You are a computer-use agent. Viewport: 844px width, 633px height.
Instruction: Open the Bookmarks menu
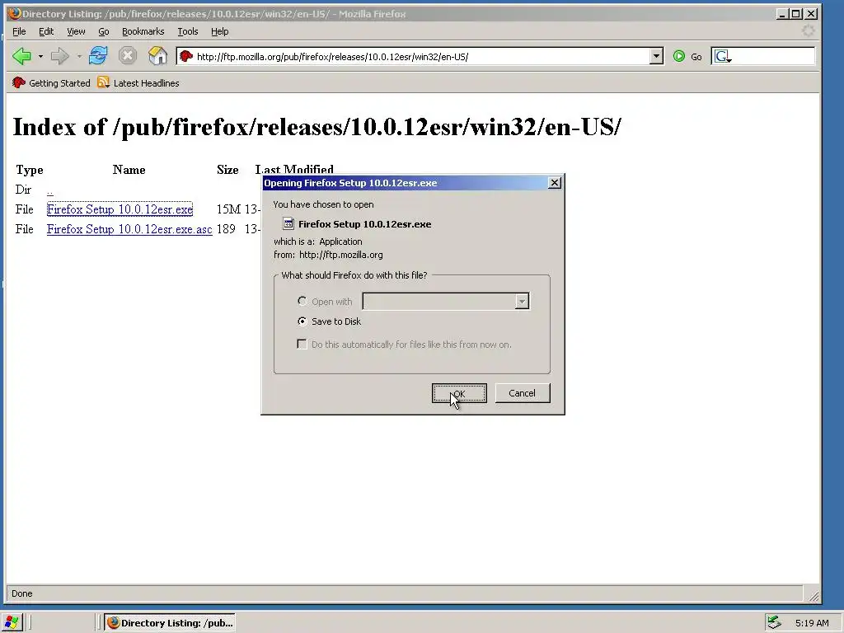point(143,31)
